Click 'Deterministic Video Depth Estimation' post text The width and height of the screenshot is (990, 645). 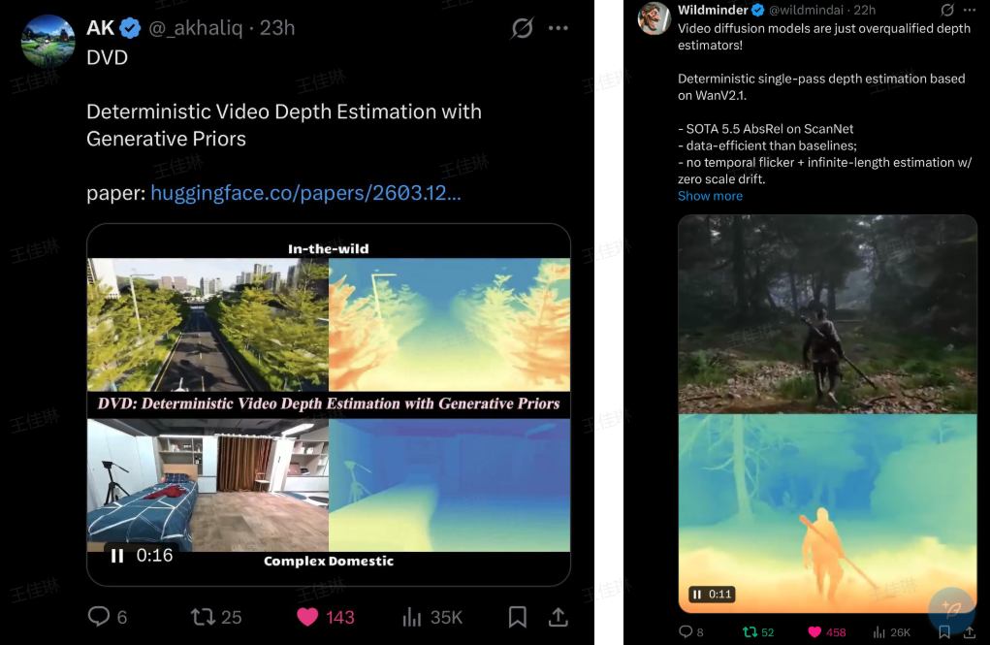tap(284, 125)
